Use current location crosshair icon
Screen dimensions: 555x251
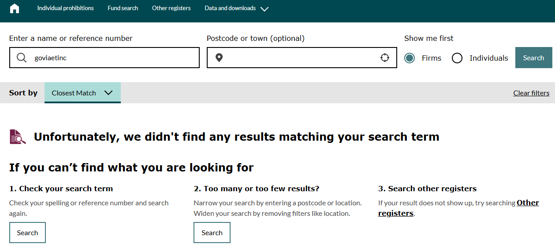click(x=385, y=58)
